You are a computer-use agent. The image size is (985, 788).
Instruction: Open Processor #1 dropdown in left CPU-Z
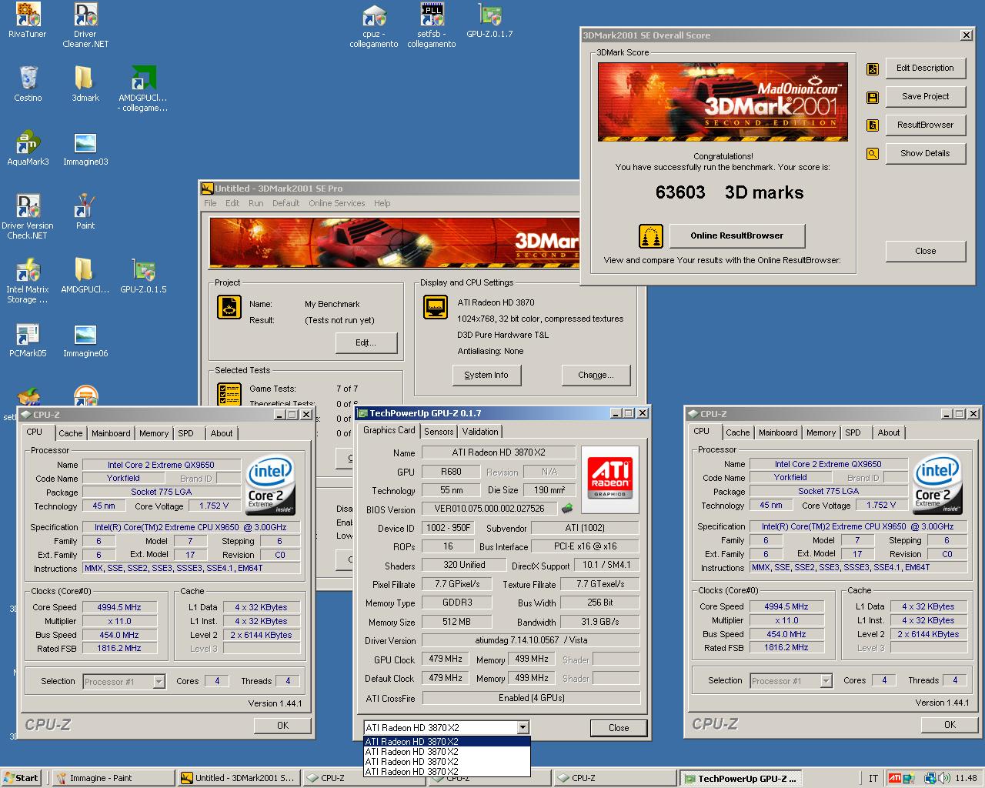[159, 681]
